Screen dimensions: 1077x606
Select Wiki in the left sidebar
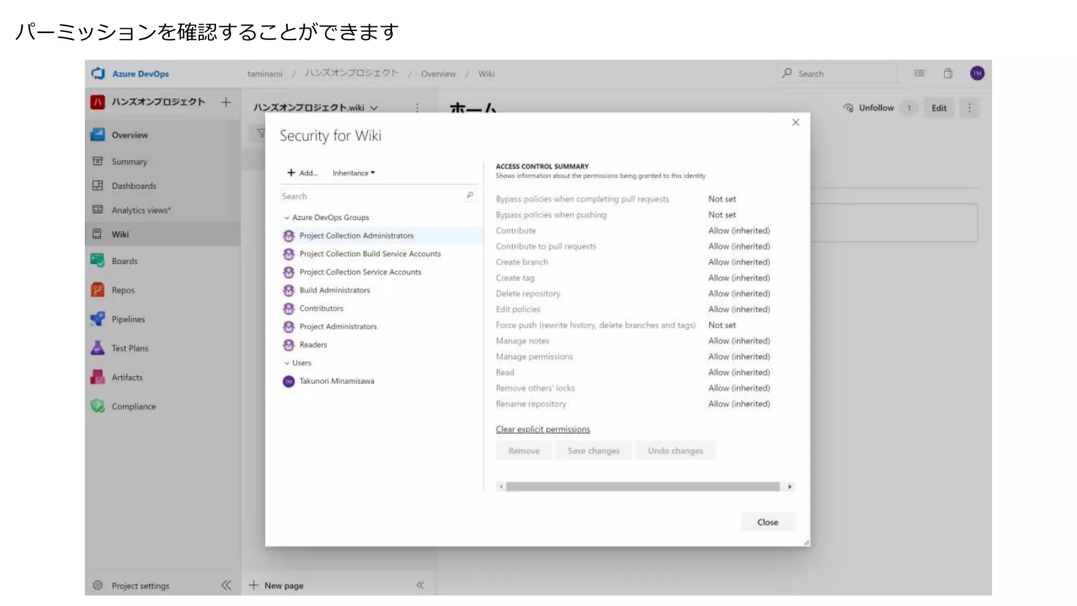163,234
